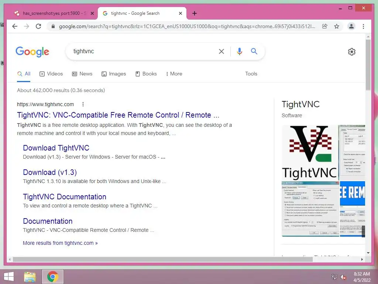Click vertical scrollbar thumb
Viewport: 378px width, 284px height.
click(x=368, y=65)
